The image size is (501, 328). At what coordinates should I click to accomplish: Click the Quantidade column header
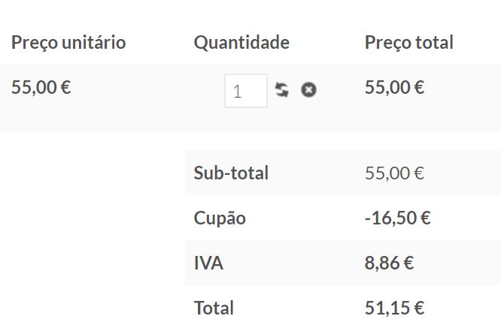[x=241, y=42]
